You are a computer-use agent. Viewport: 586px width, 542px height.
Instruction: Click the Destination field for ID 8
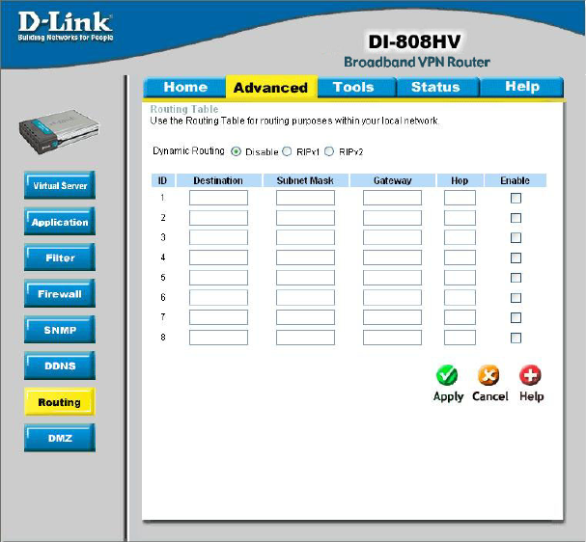click(218, 338)
